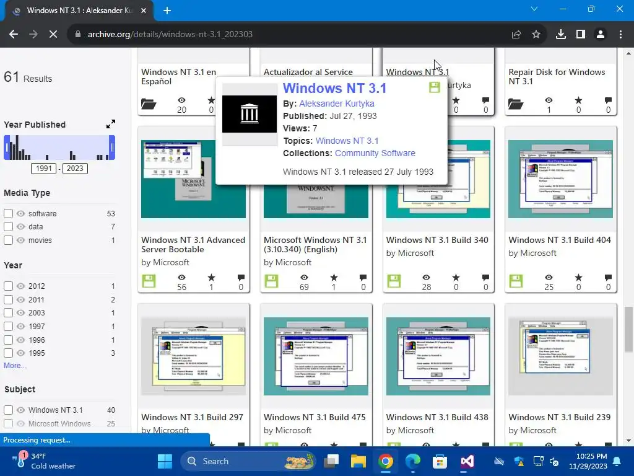Click folder icon on Windows NT 3.1 en Español card
Screen dimensions: 634x476
[x=149, y=104]
